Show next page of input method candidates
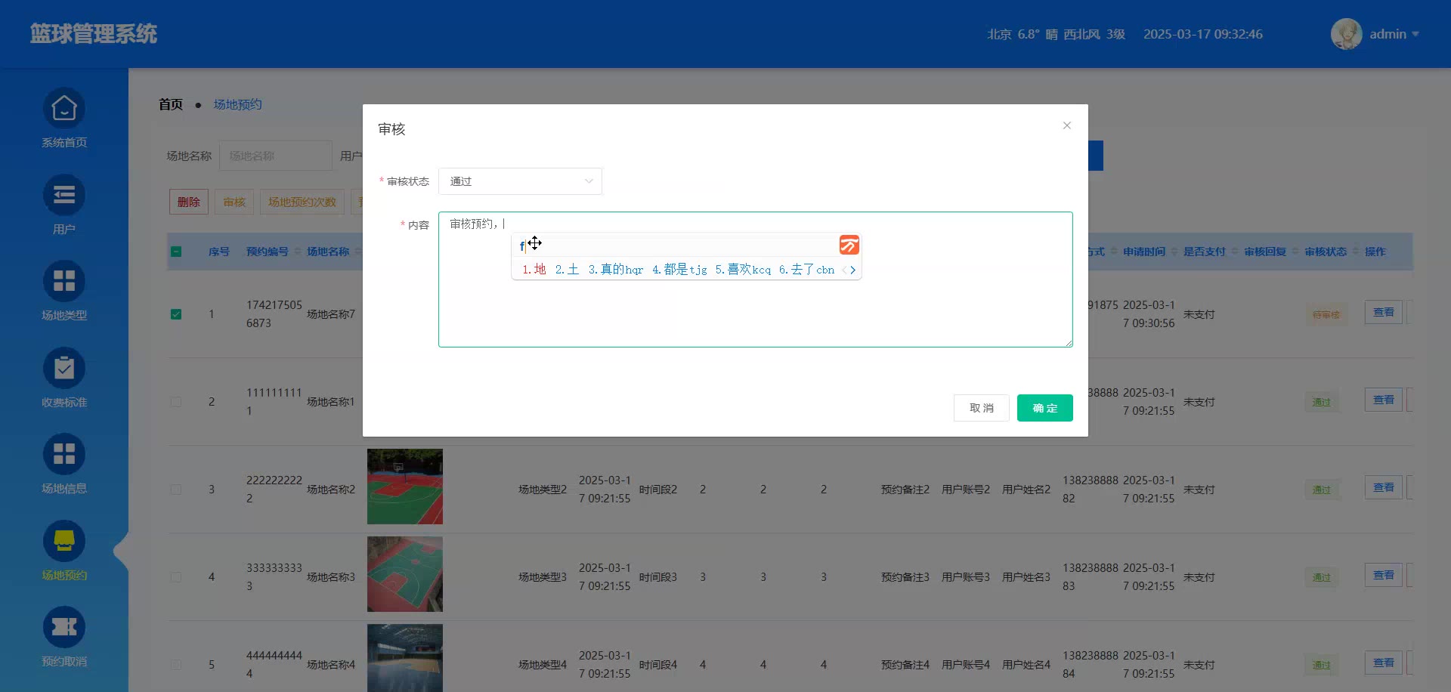Screen dimensions: 1451x692 (x=853, y=270)
